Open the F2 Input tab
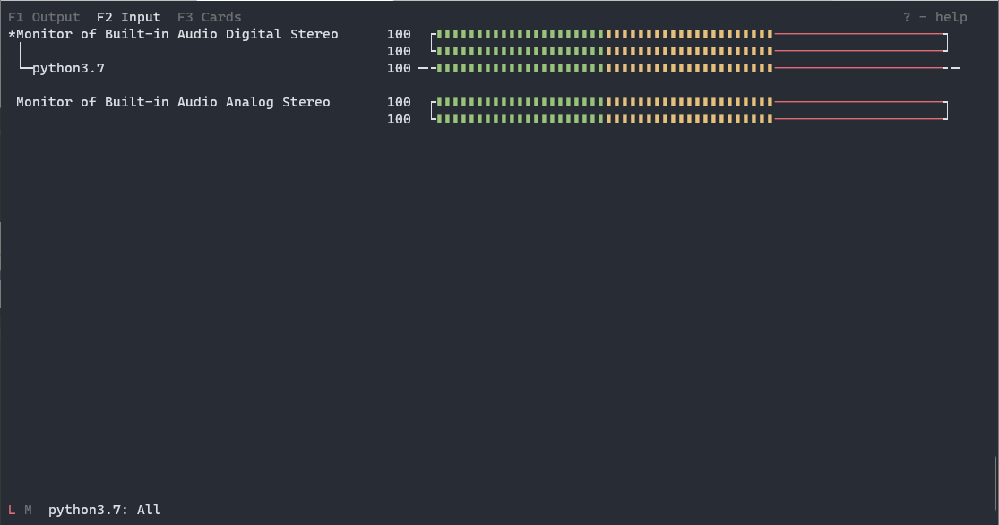 (129, 17)
